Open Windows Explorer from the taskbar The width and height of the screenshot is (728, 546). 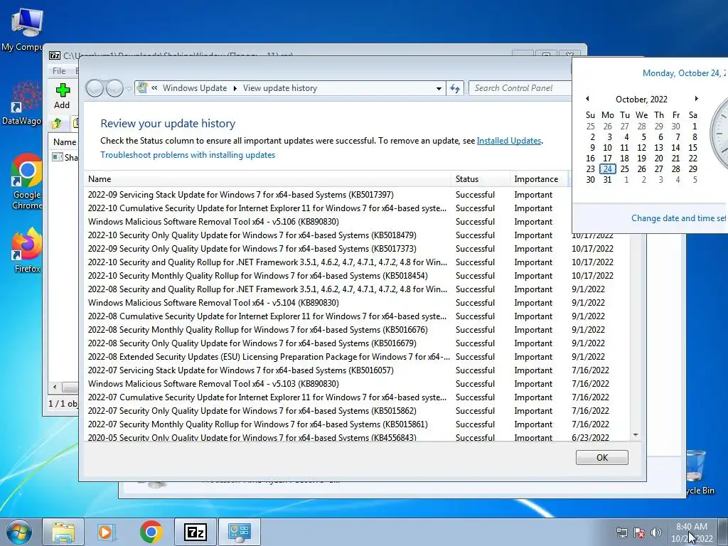tap(63, 532)
